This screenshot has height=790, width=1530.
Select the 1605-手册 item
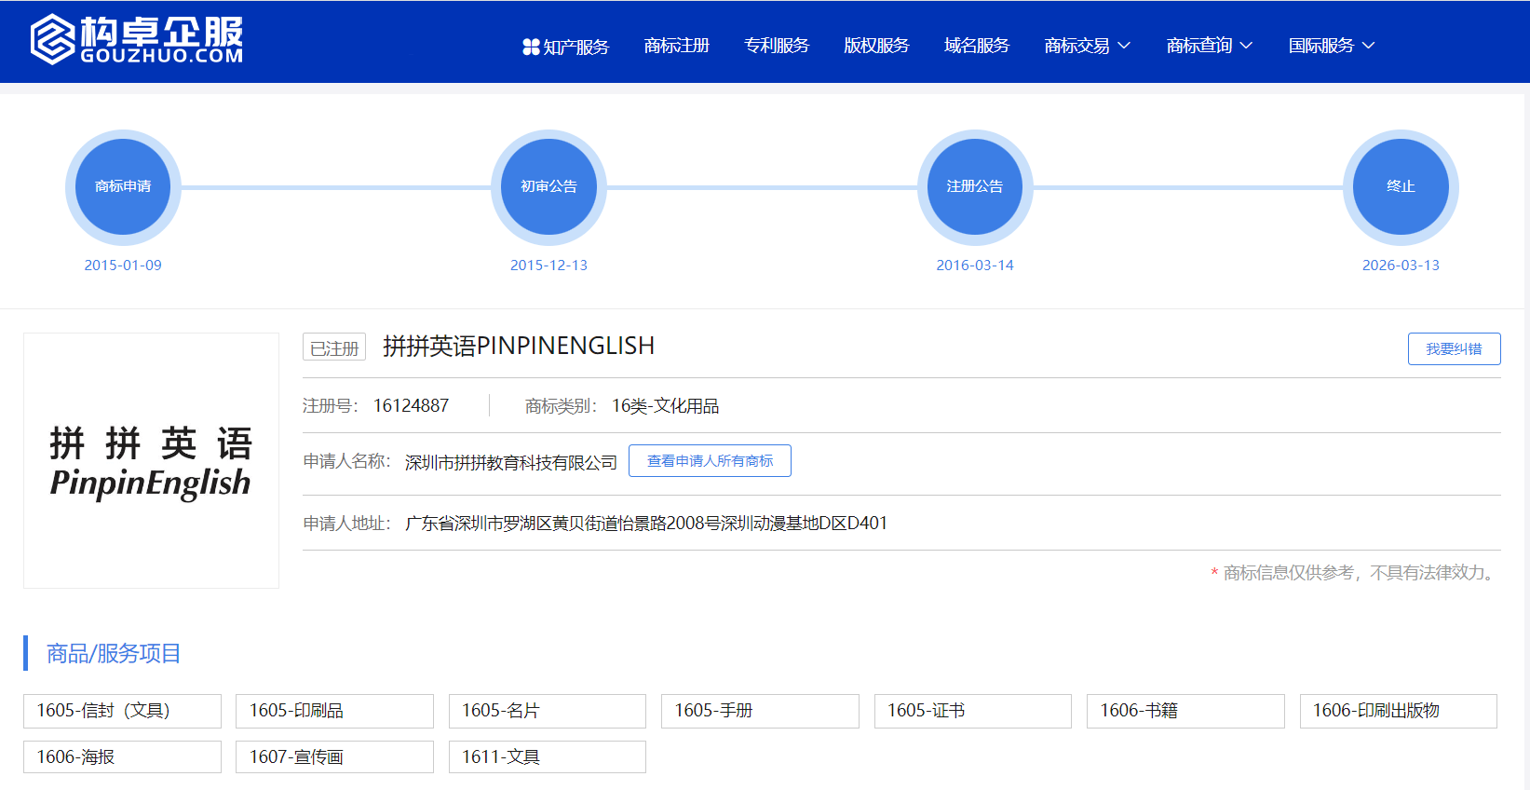pos(760,711)
